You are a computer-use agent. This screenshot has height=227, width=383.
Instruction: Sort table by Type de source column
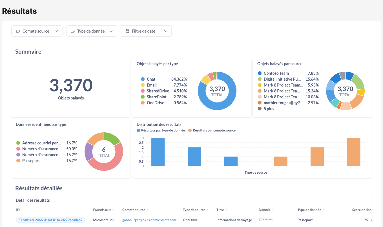tap(196, 210)
